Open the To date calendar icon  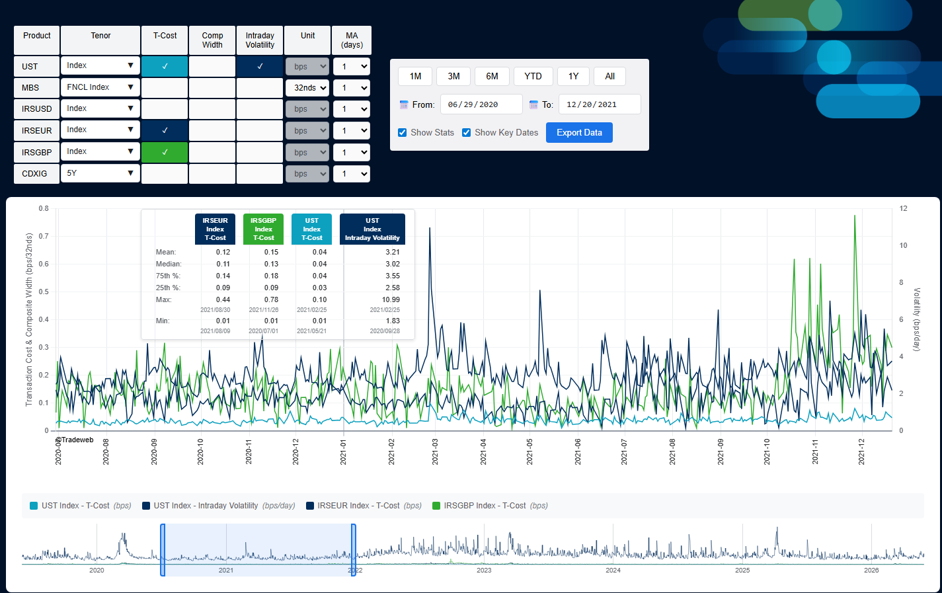[533, 104]
